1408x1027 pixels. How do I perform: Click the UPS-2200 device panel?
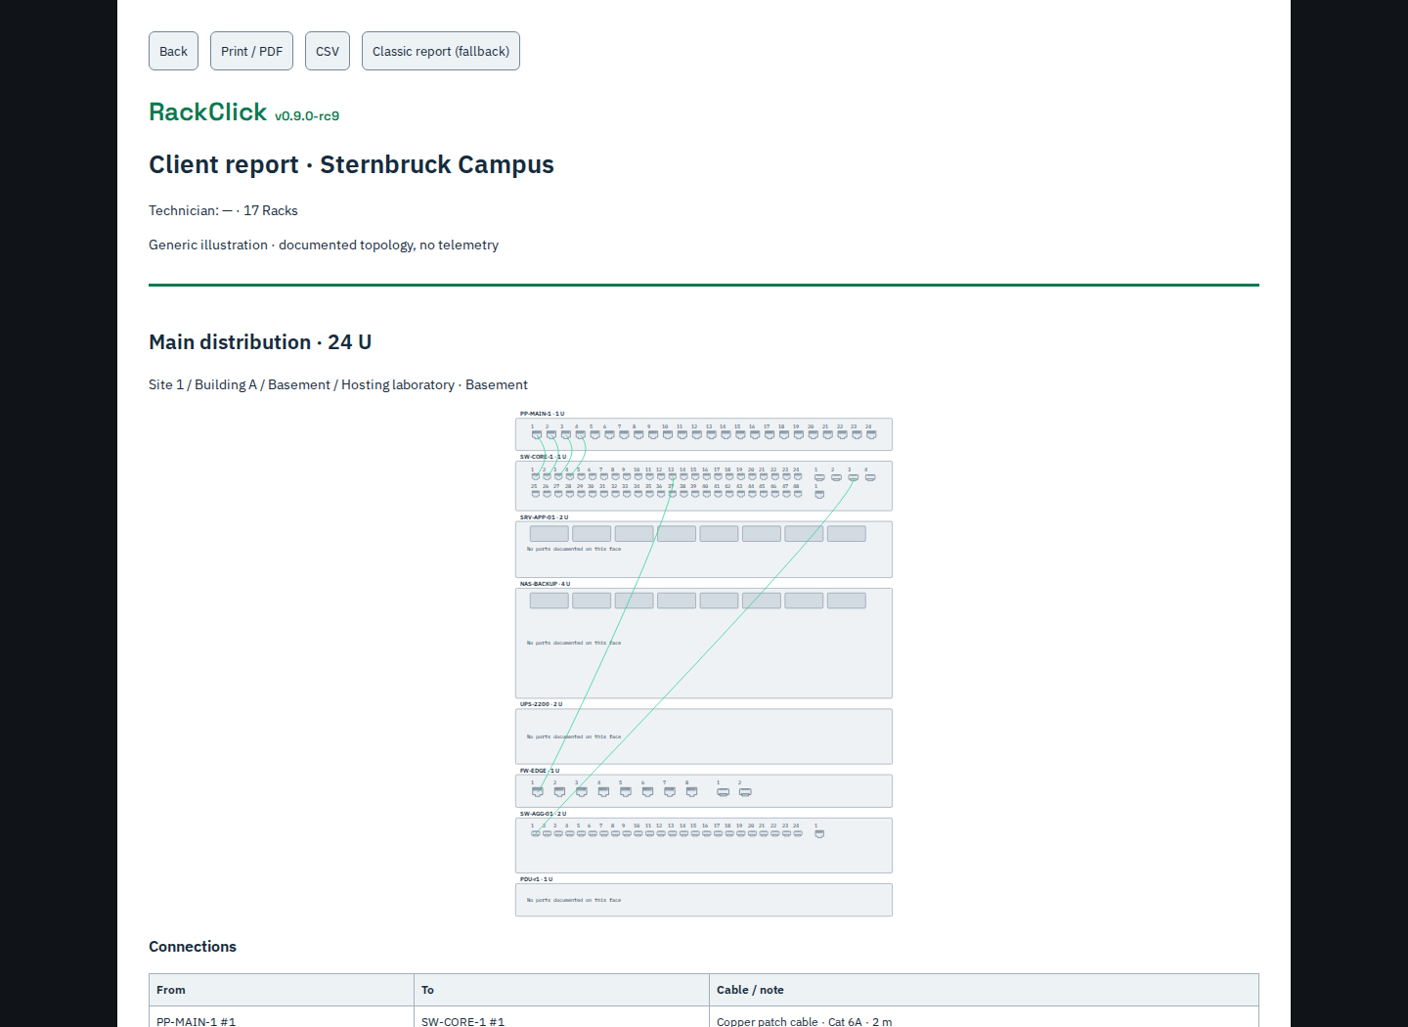tap(704, 737)
